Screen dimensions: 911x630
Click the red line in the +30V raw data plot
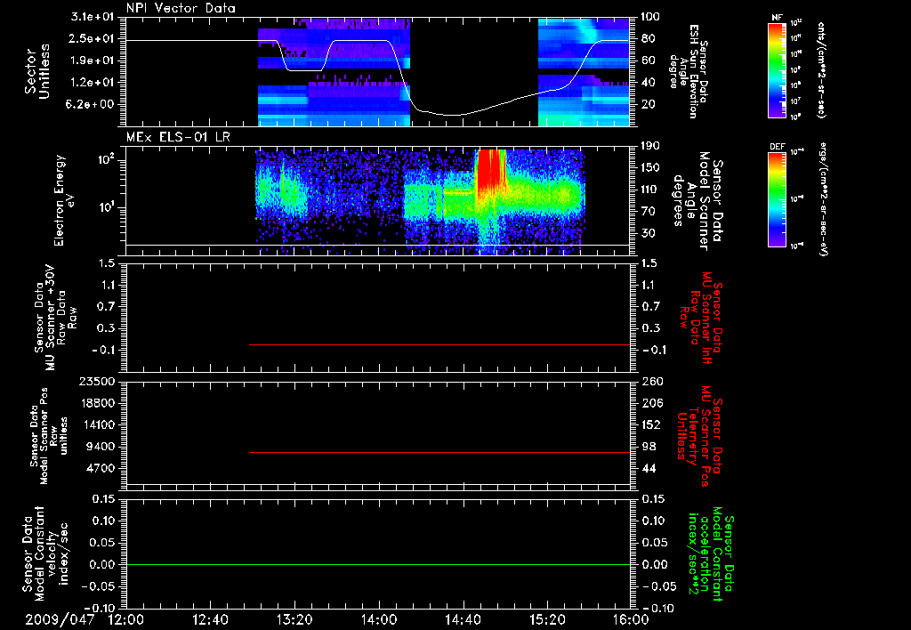click(x=439, y=344)
